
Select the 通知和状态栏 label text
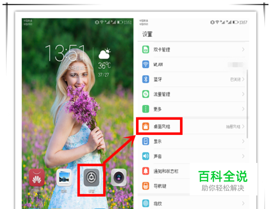tap(166, 171)
